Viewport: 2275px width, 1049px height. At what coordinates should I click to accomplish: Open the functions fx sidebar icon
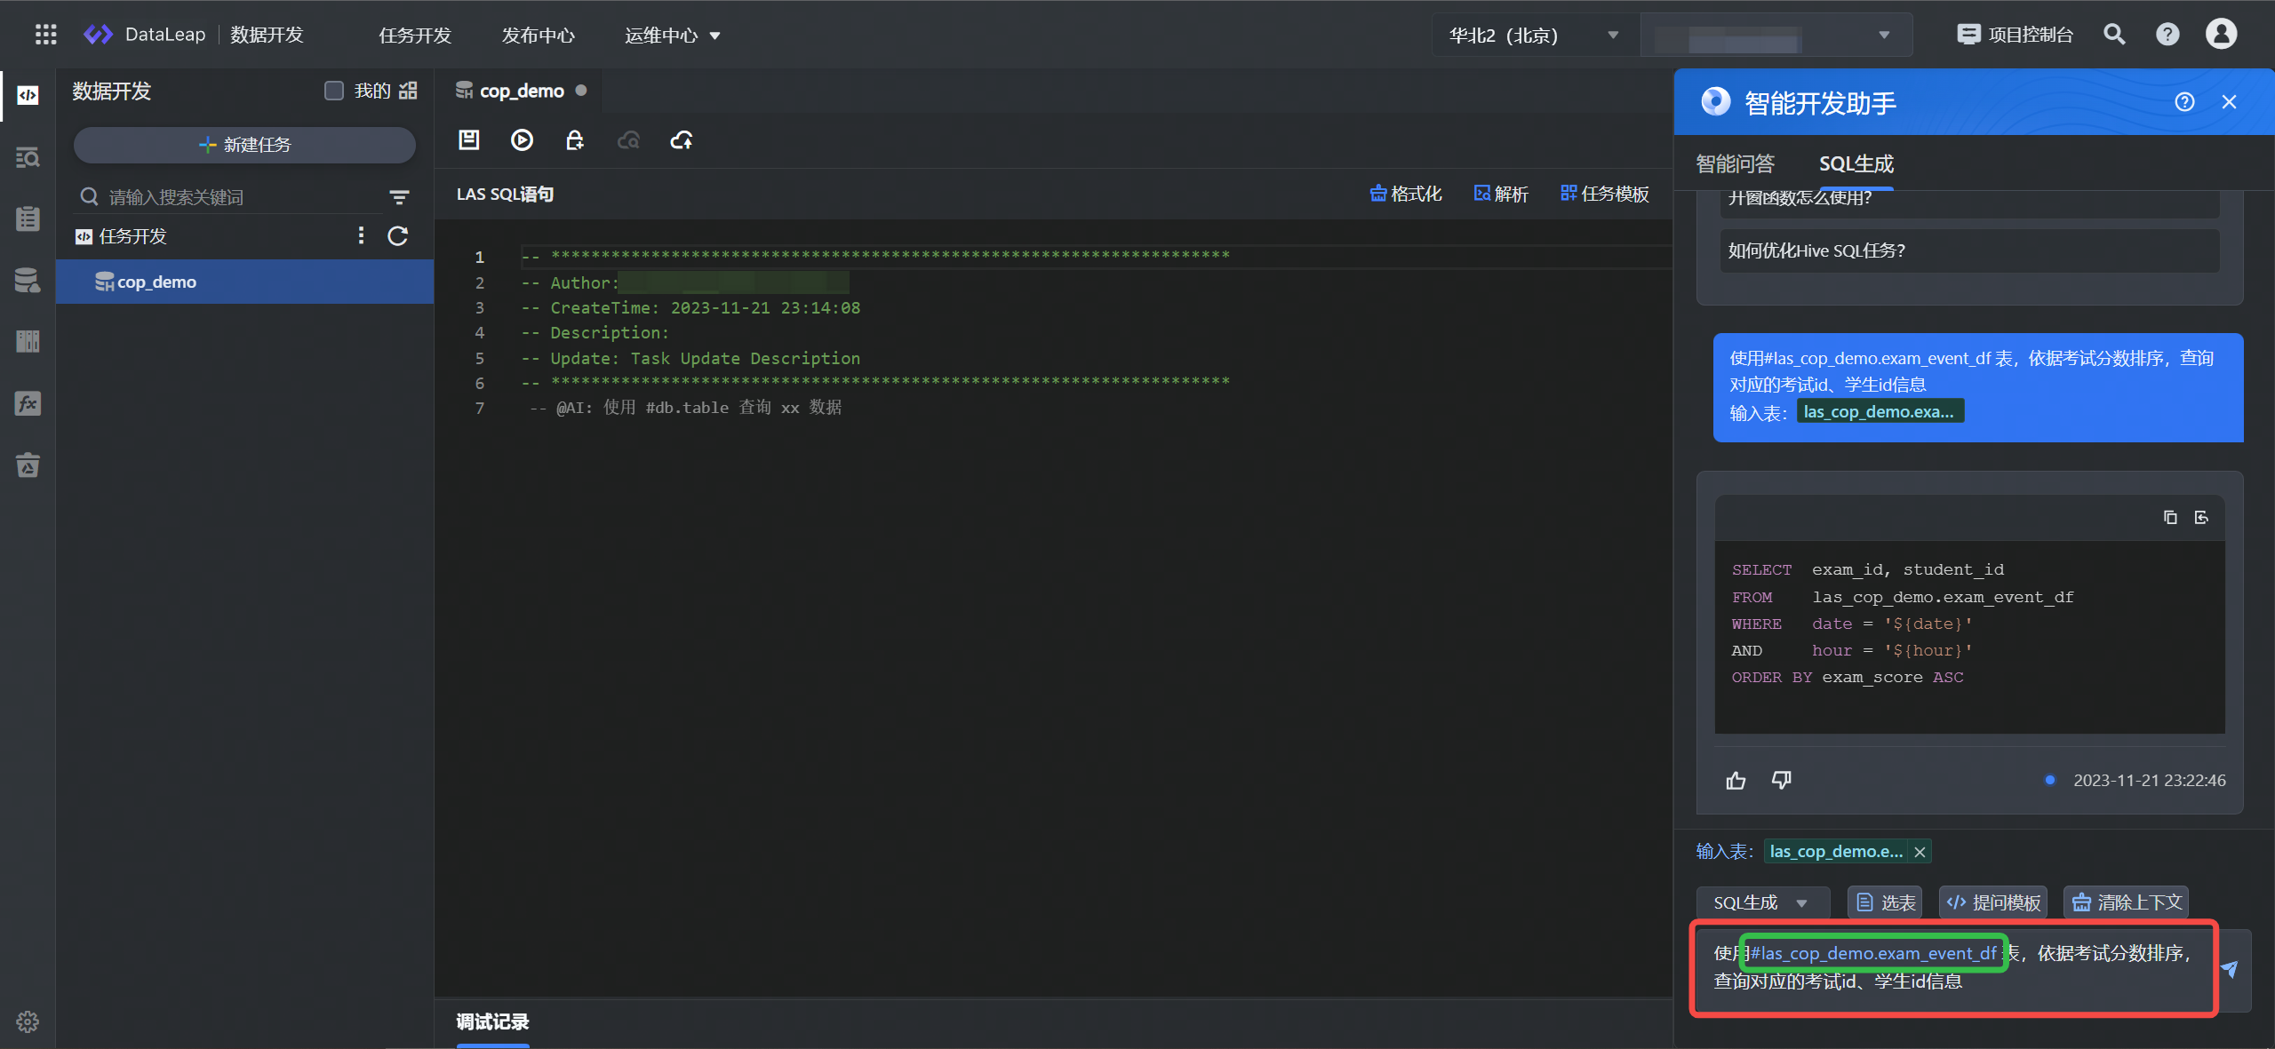(28, 403)
